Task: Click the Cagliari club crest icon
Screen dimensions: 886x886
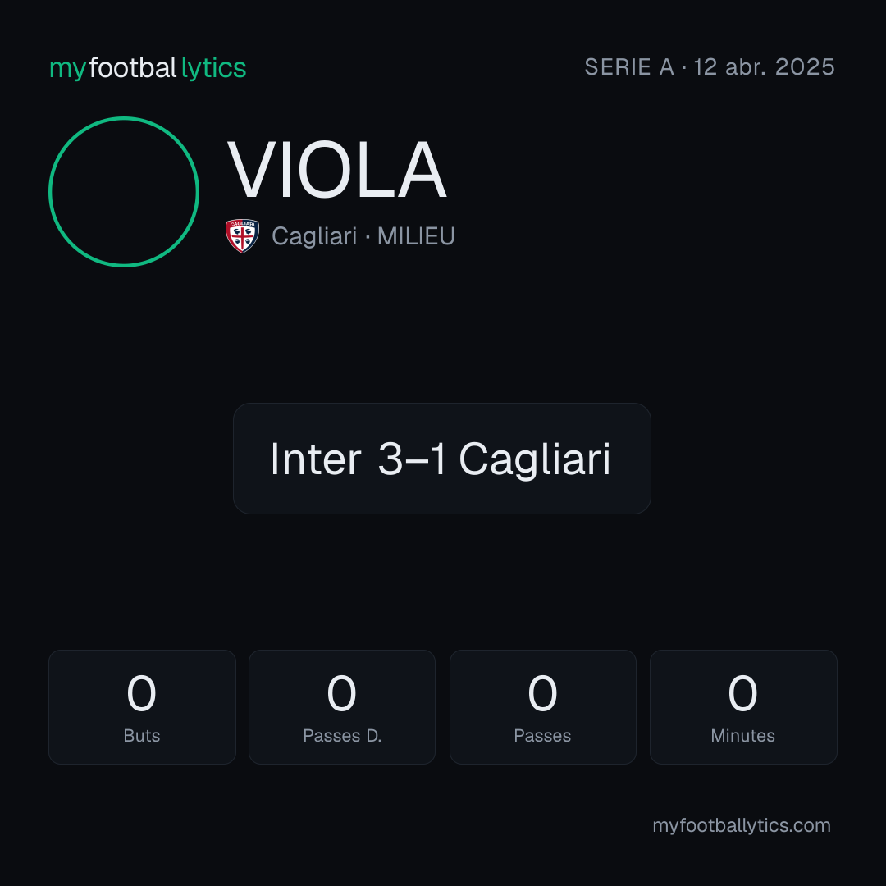Action: [242, 236]
